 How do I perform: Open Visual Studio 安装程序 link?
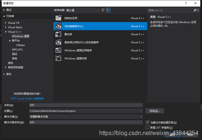[27, 99]
